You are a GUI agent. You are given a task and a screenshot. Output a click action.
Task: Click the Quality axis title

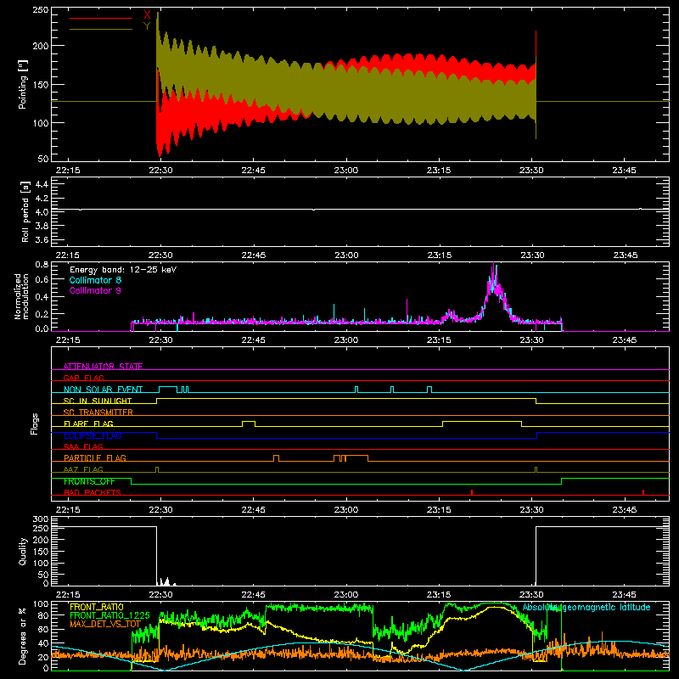pos(23,551)
